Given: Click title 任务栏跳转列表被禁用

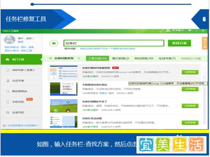Looking at the screenshot, I should tap(96, 68).
